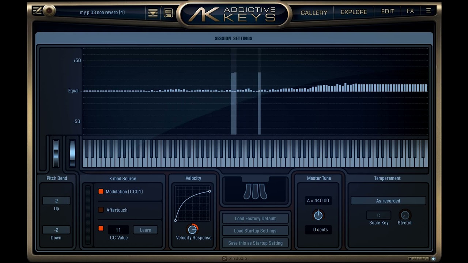Viewport: 468px width, 263px height.
Task: Click the Velocity Response knob
Action: coord(192,229)
